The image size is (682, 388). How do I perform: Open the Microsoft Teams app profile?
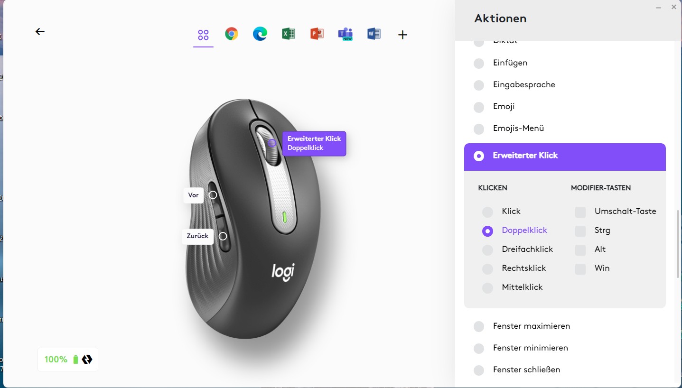(x=346, y=34)
